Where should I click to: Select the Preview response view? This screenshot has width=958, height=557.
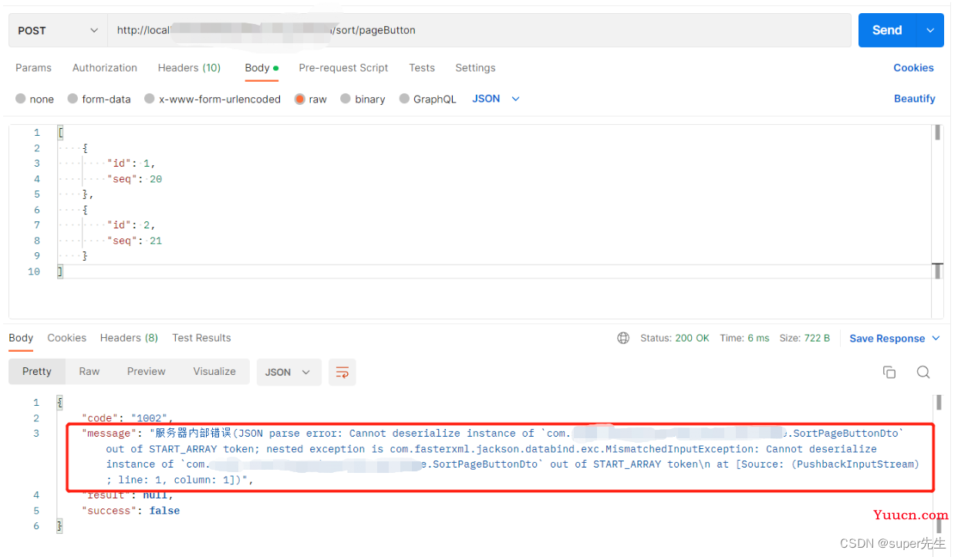coord(147,372)
